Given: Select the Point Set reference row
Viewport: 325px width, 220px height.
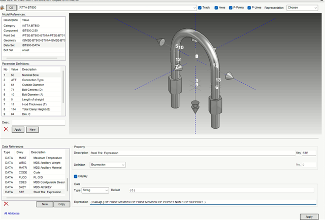Looking at the screenshot, I should (34, 35).
